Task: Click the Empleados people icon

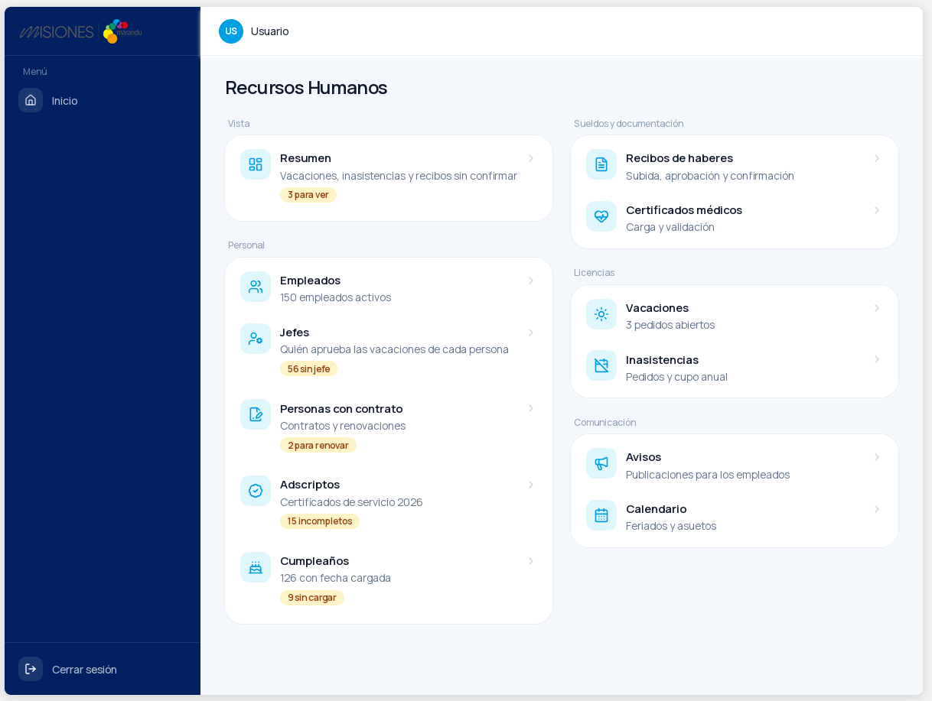Action: tap(256, 287)
